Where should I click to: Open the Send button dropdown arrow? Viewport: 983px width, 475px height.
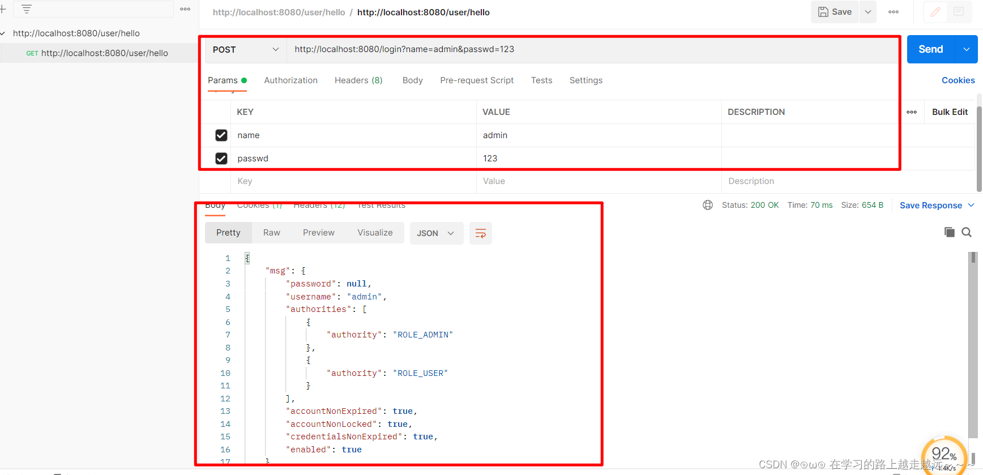tap(967, 49)
